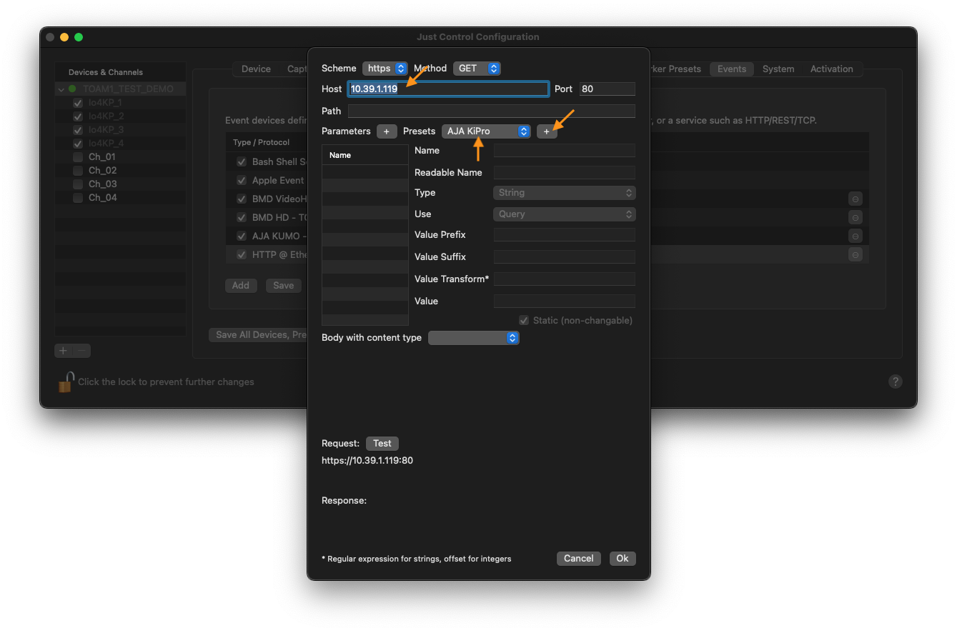Image resolution: width=957 pixels, height=633 pixels.
Task: Switch to the System tab
Action: point(778,69)
